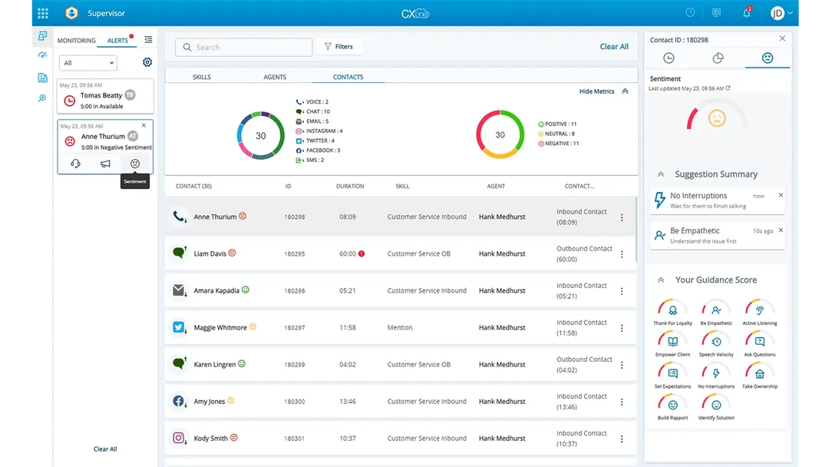Collapse metrics with Hide Metrics
The width and height of the screenshot is (829, 467).
pyautogui.click(x=604, y=91)
